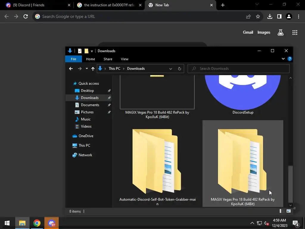Switch to the 'the instruction at 0x00007ff' tab
The image size is (305, 229).
coord(109,5)
